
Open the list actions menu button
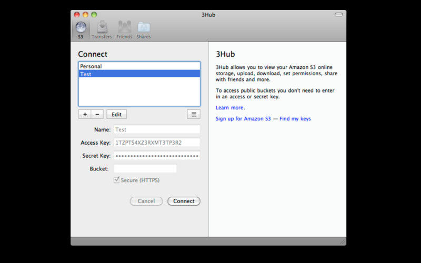(x=194, y=114)
